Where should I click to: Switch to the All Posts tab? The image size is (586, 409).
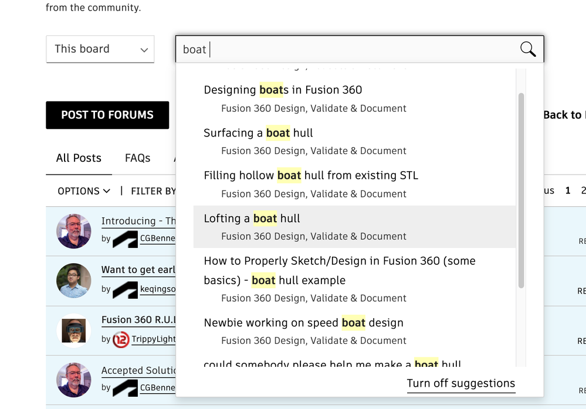click(79, 158)
